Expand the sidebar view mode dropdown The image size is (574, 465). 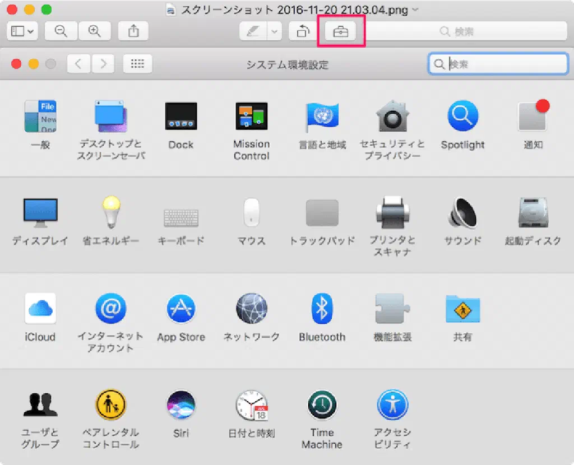pos(22,32)
